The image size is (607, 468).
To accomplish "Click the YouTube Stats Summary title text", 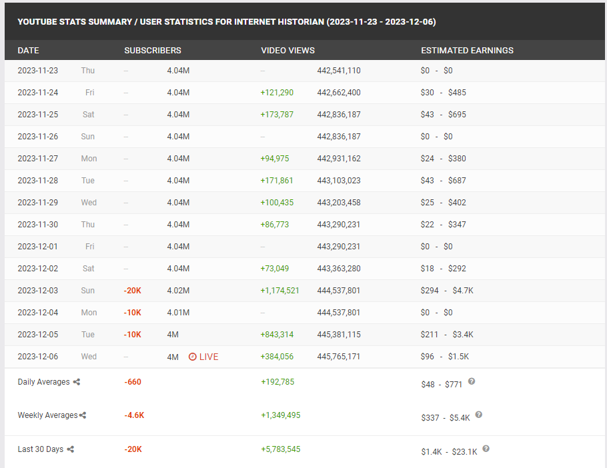I will point(227,21).
